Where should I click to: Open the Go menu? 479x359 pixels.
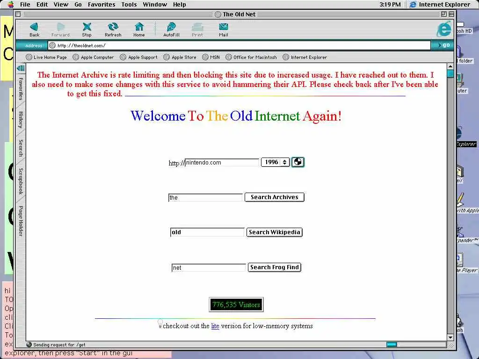click(x=78, y=4)
